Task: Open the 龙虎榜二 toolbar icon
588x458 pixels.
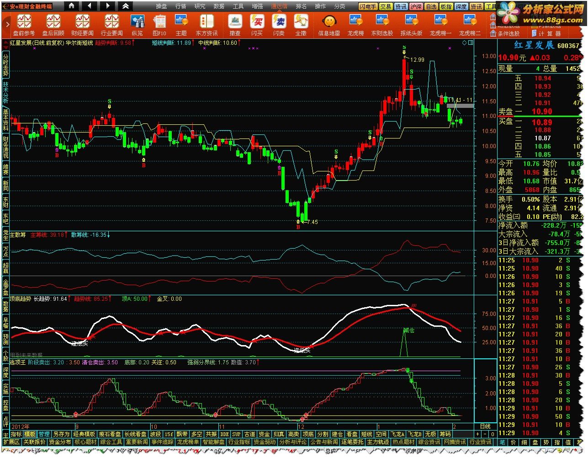Action: tap(470, 25)
